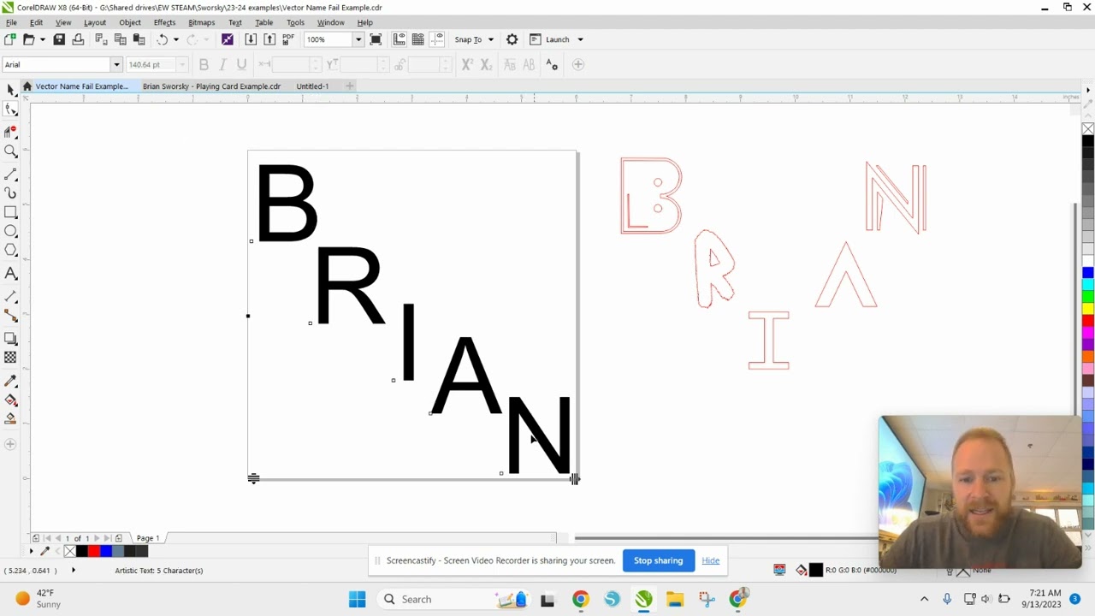Print the document from the toolbar
Image resolution: width=1095 pixels, height=616 pixels.
[x=78, y=39]
